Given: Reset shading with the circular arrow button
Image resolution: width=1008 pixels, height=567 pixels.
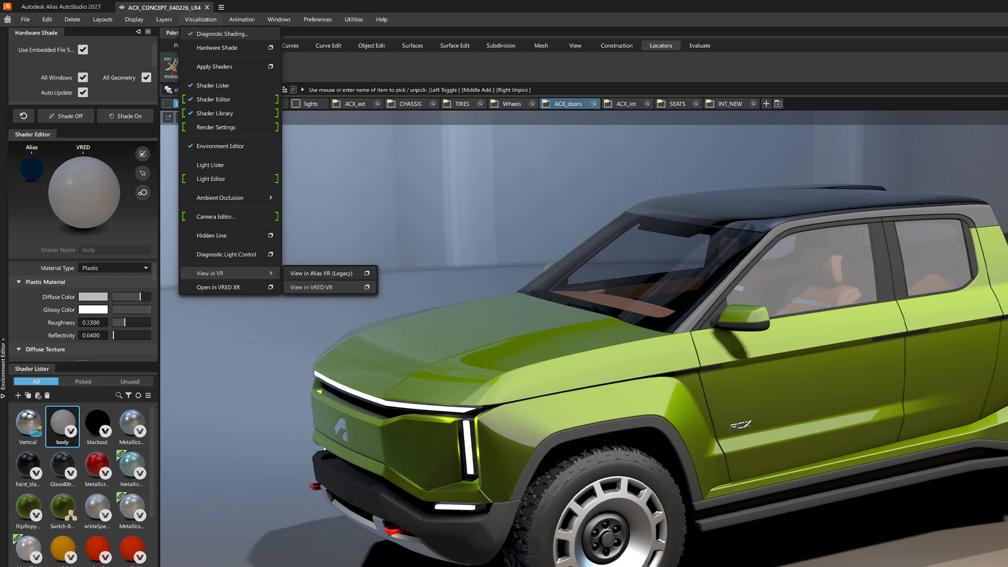Looking at the screenshot, I should (x=24, y=116).
